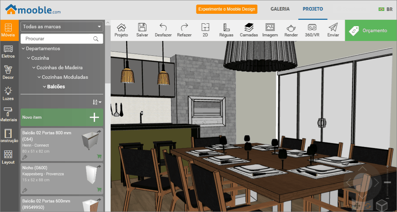Viewport: 397px width, 212px height.
Task: Open the Decor category
Action: click(8, 72)
